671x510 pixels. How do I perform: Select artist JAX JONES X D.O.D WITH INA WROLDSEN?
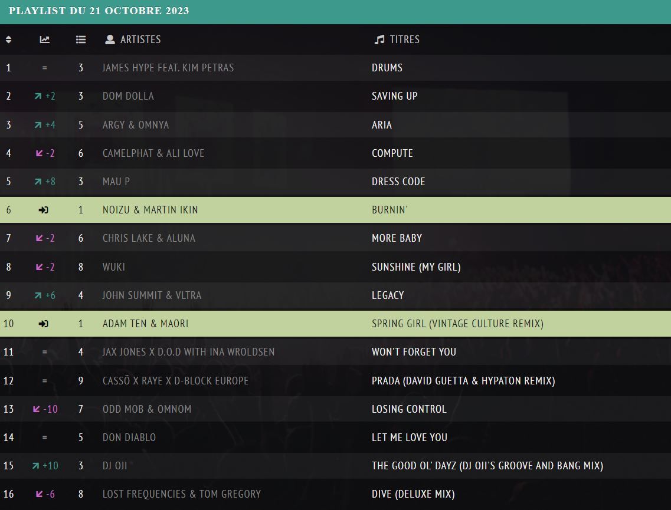[188, 352]
